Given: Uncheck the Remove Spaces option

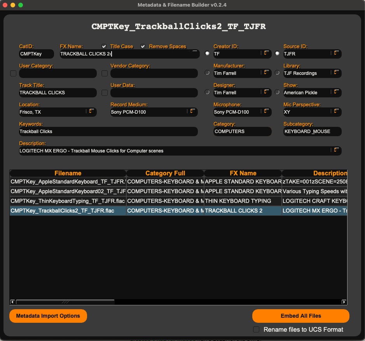Looking at the screenshot, I should (143, 46).
